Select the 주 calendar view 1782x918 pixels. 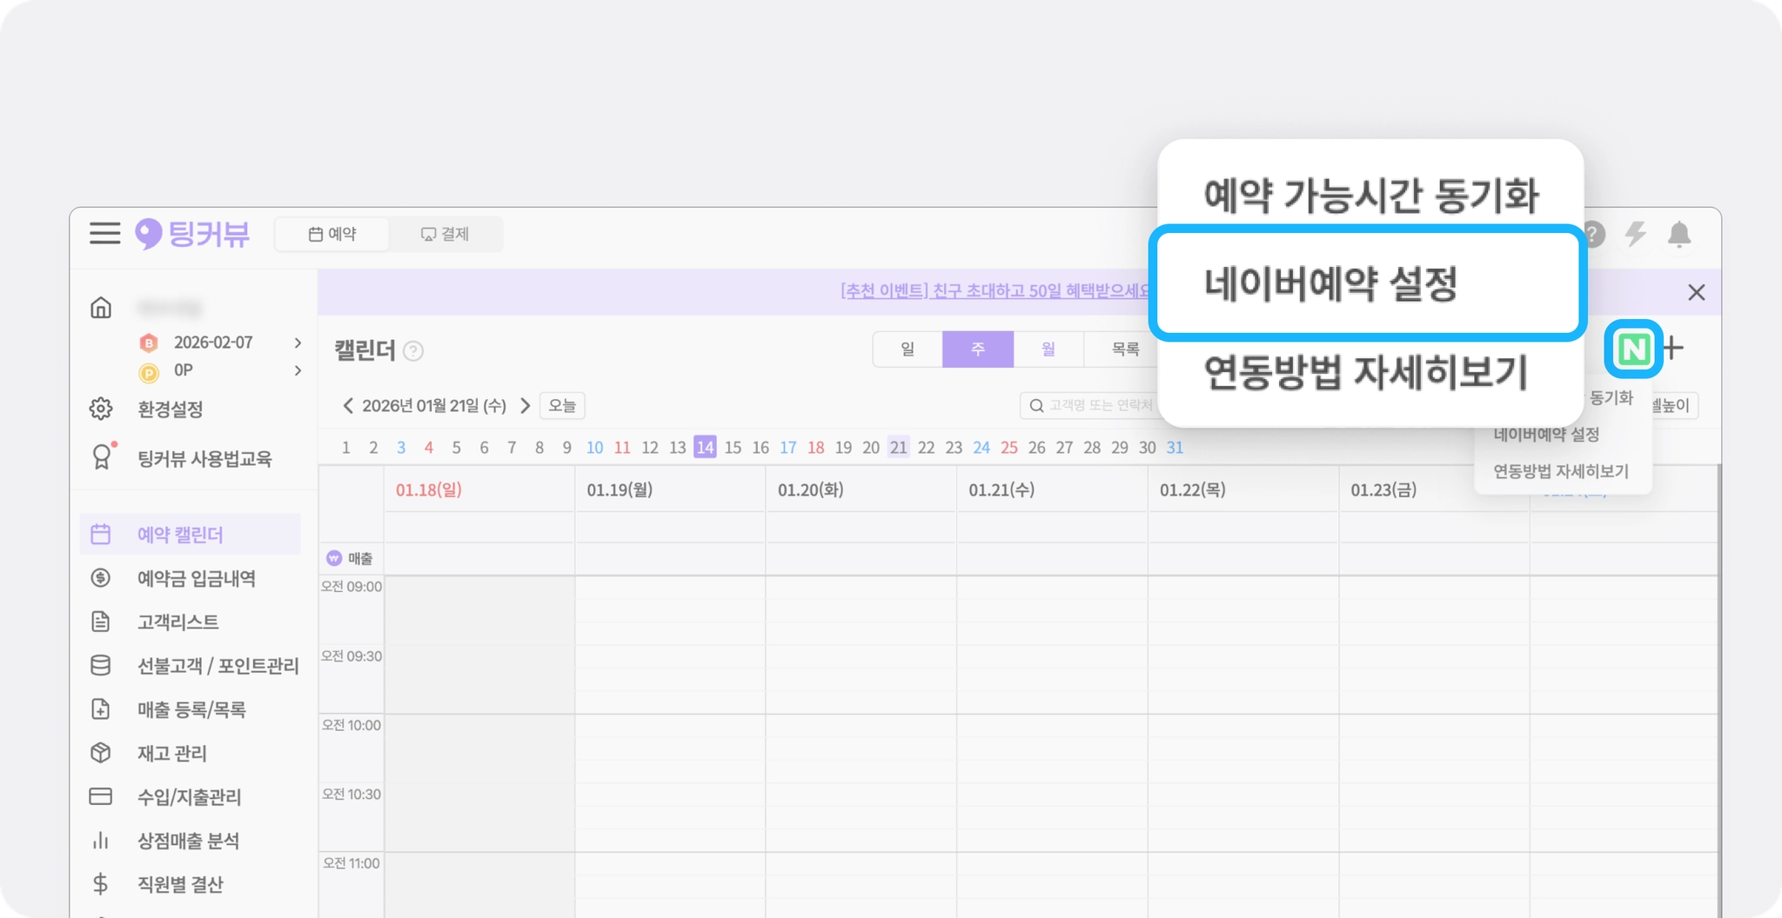978,349
